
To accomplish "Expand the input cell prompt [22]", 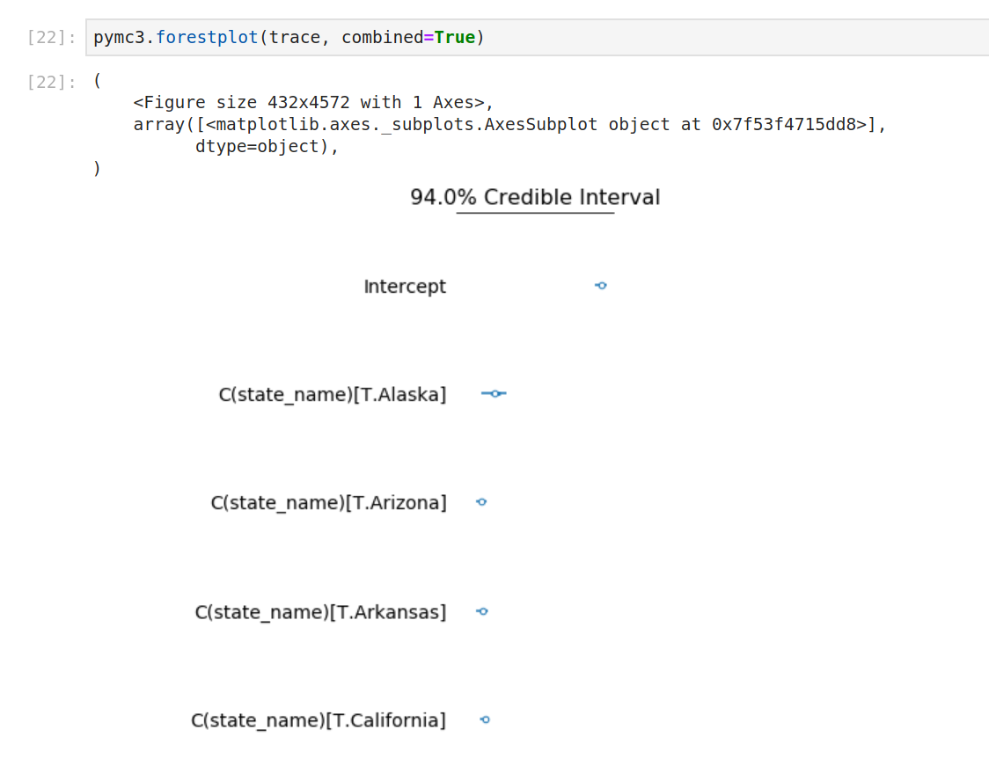I will (x=51, y=37).
